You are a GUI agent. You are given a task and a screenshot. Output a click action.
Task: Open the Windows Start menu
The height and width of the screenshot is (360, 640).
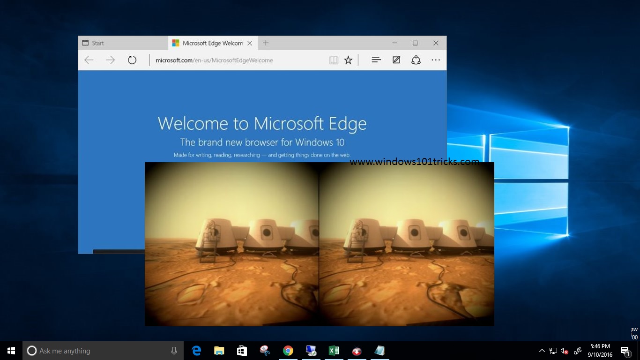coord(11,351)
